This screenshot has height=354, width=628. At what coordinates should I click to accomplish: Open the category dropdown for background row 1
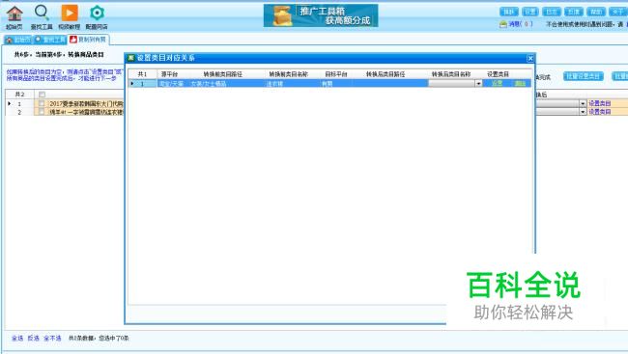(583, 103)
